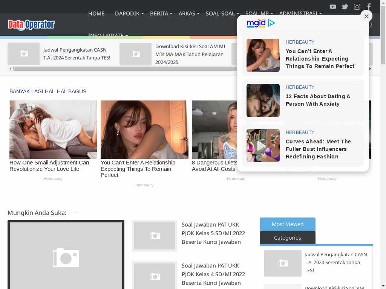Open the '8 Dangerous Diets' ad title
Image resolution: width=386 pixels, height=289 pixels.
coord(214,166)
